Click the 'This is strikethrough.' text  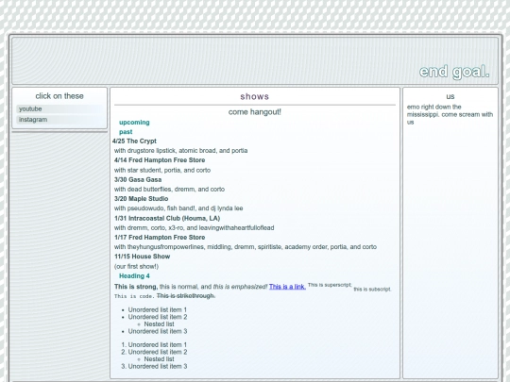click(x=186, y=295)
